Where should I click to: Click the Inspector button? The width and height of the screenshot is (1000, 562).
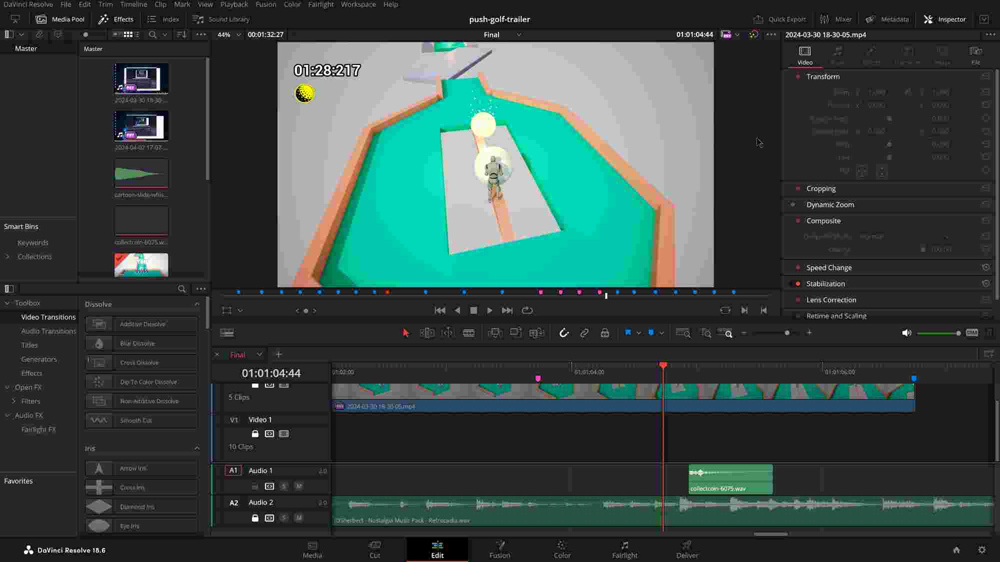[944, 19]
